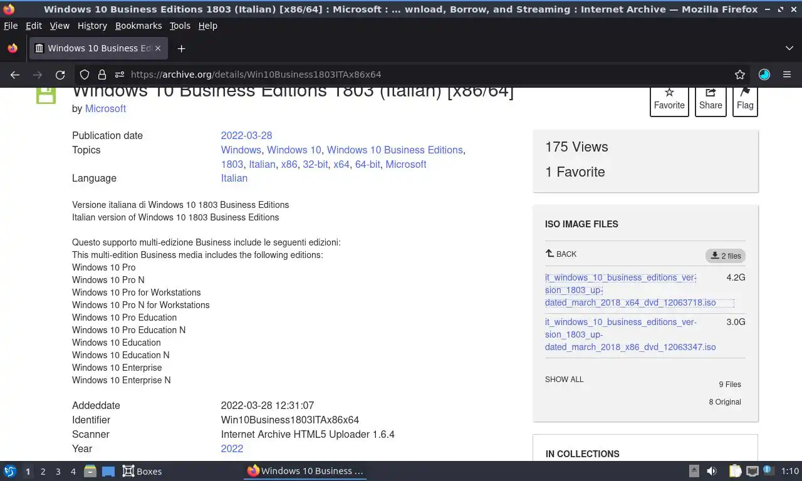Switch to Boxes taskbar window
802x481 pixels.
tap(142, 471)
